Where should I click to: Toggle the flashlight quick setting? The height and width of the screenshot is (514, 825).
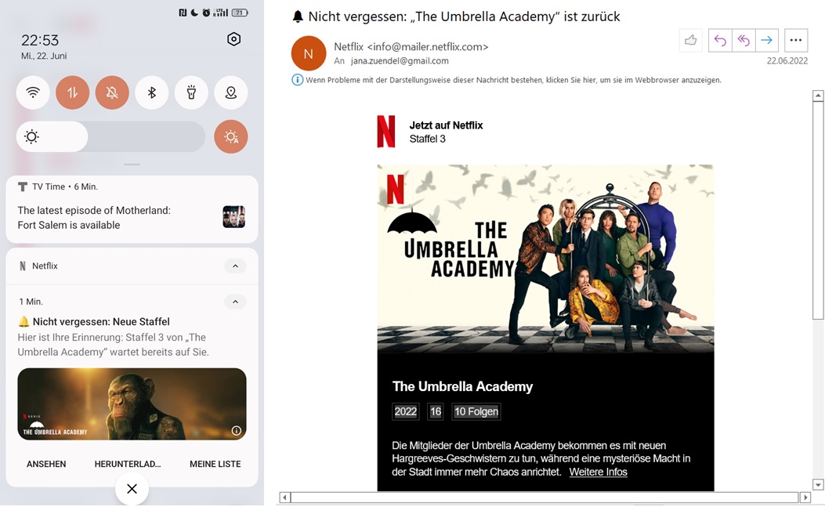(x=191, y=92)
